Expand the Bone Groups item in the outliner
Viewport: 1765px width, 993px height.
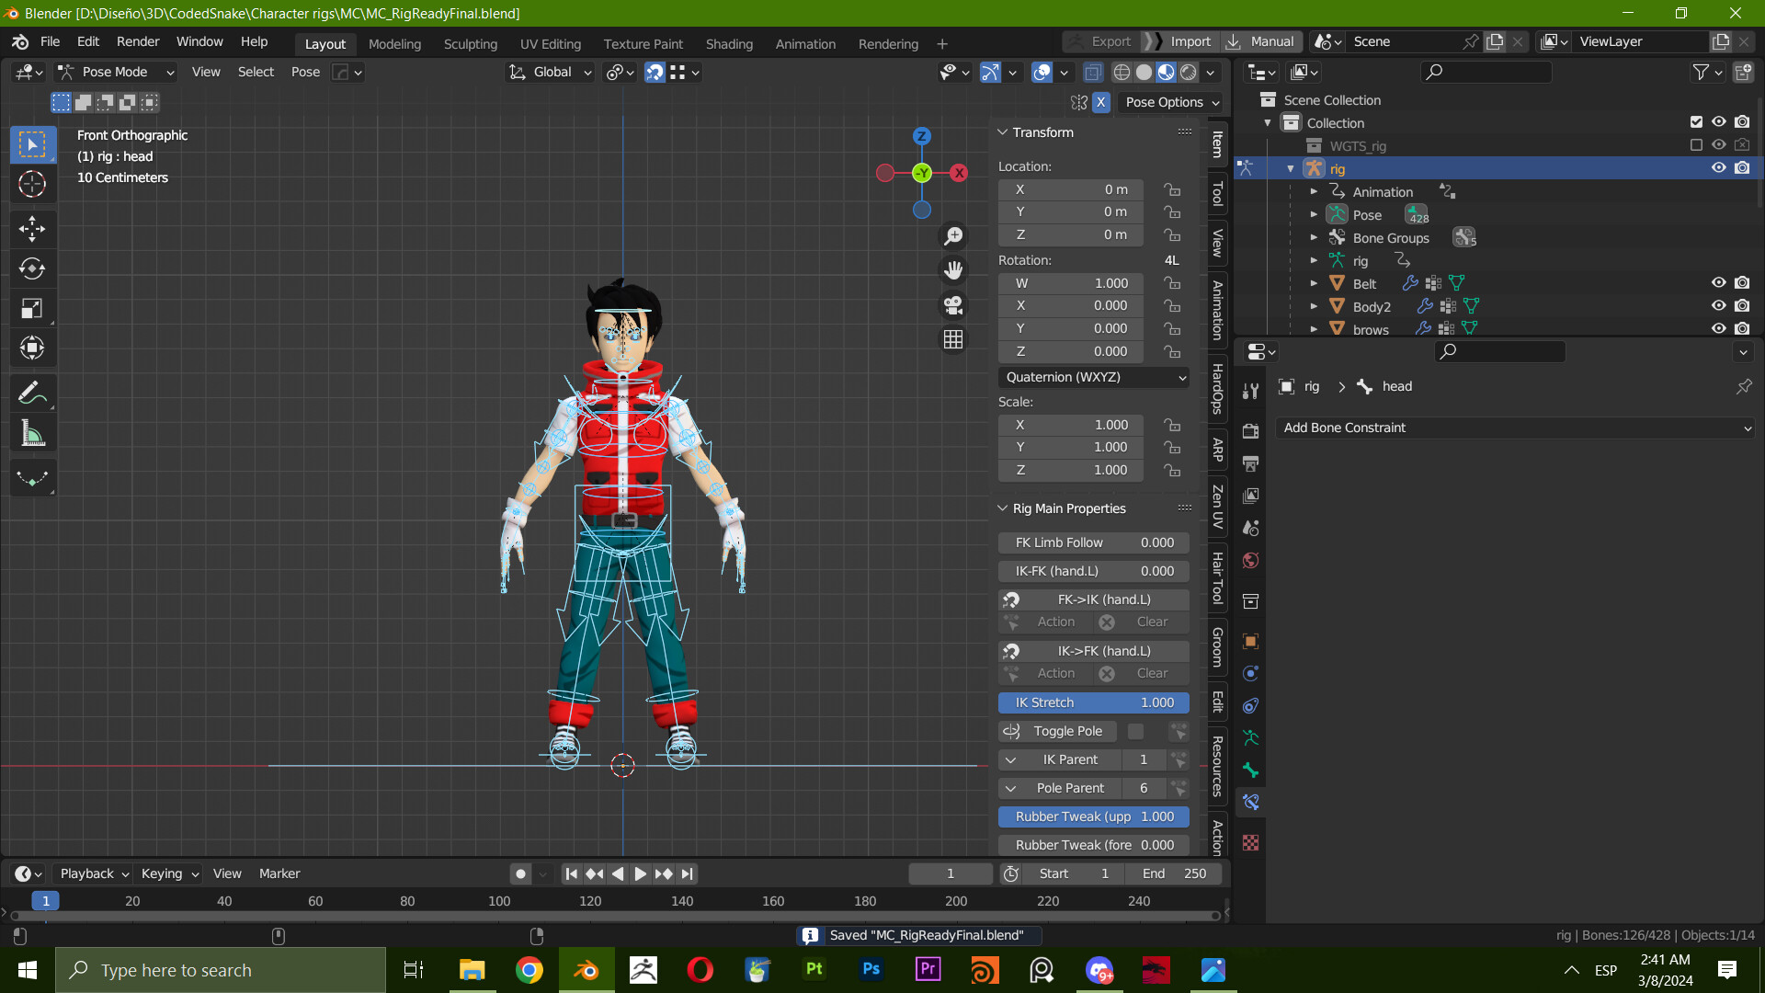(1314, 237)
